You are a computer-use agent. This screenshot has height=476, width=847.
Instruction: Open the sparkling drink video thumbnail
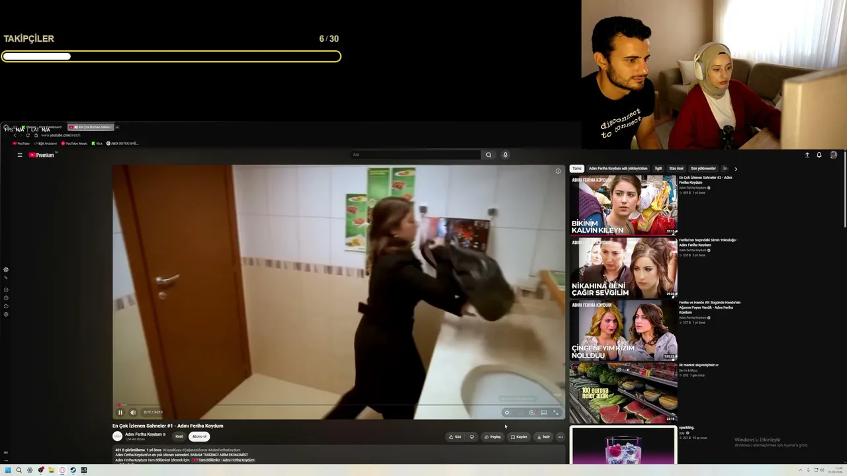623,446
